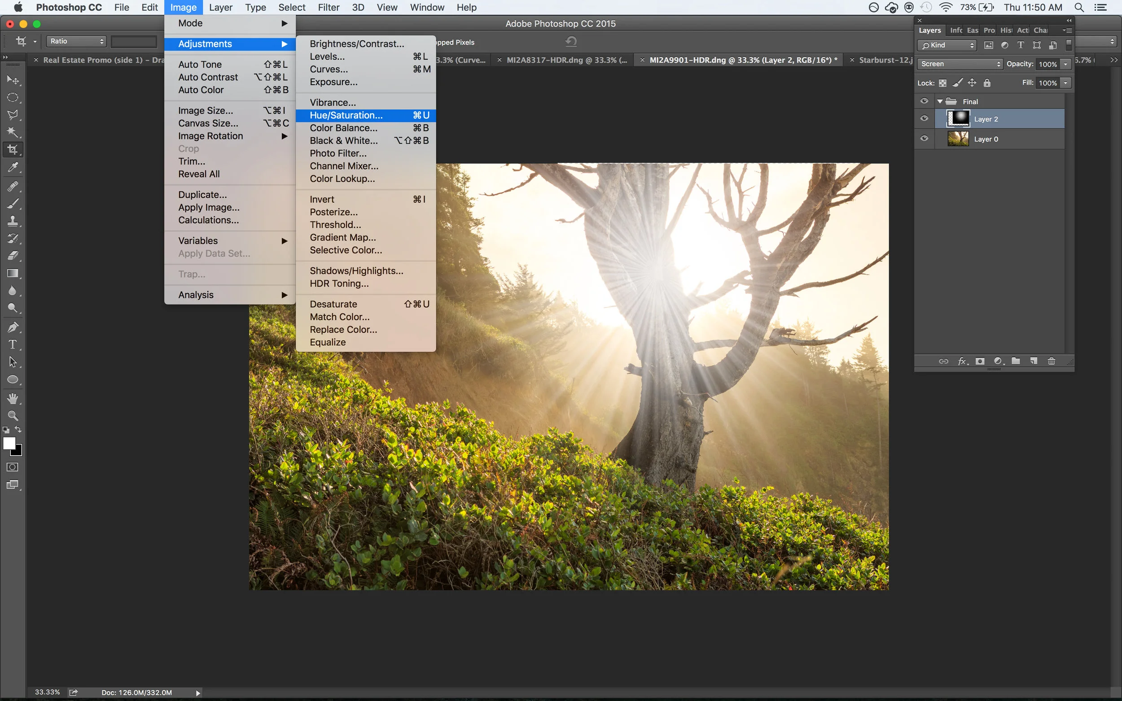Select the Healing Brush tool
The width and height of the screenshot is (1122, 701).
pyautogui.click(x=13, y=187)
